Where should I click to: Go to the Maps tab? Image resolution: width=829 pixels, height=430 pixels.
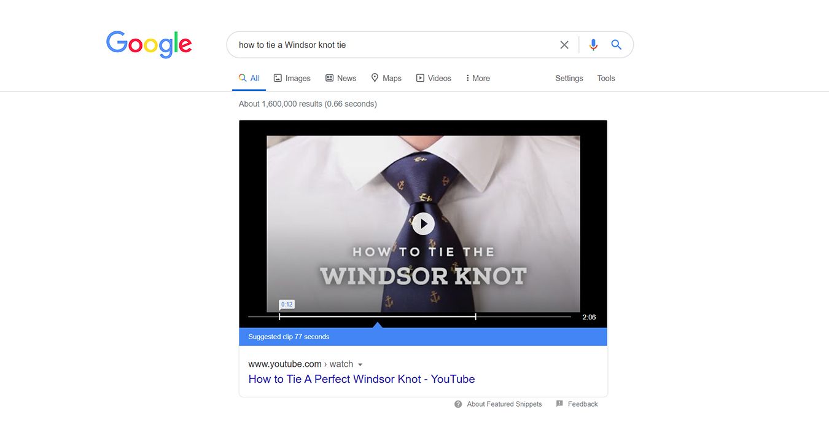click(386, 78)
